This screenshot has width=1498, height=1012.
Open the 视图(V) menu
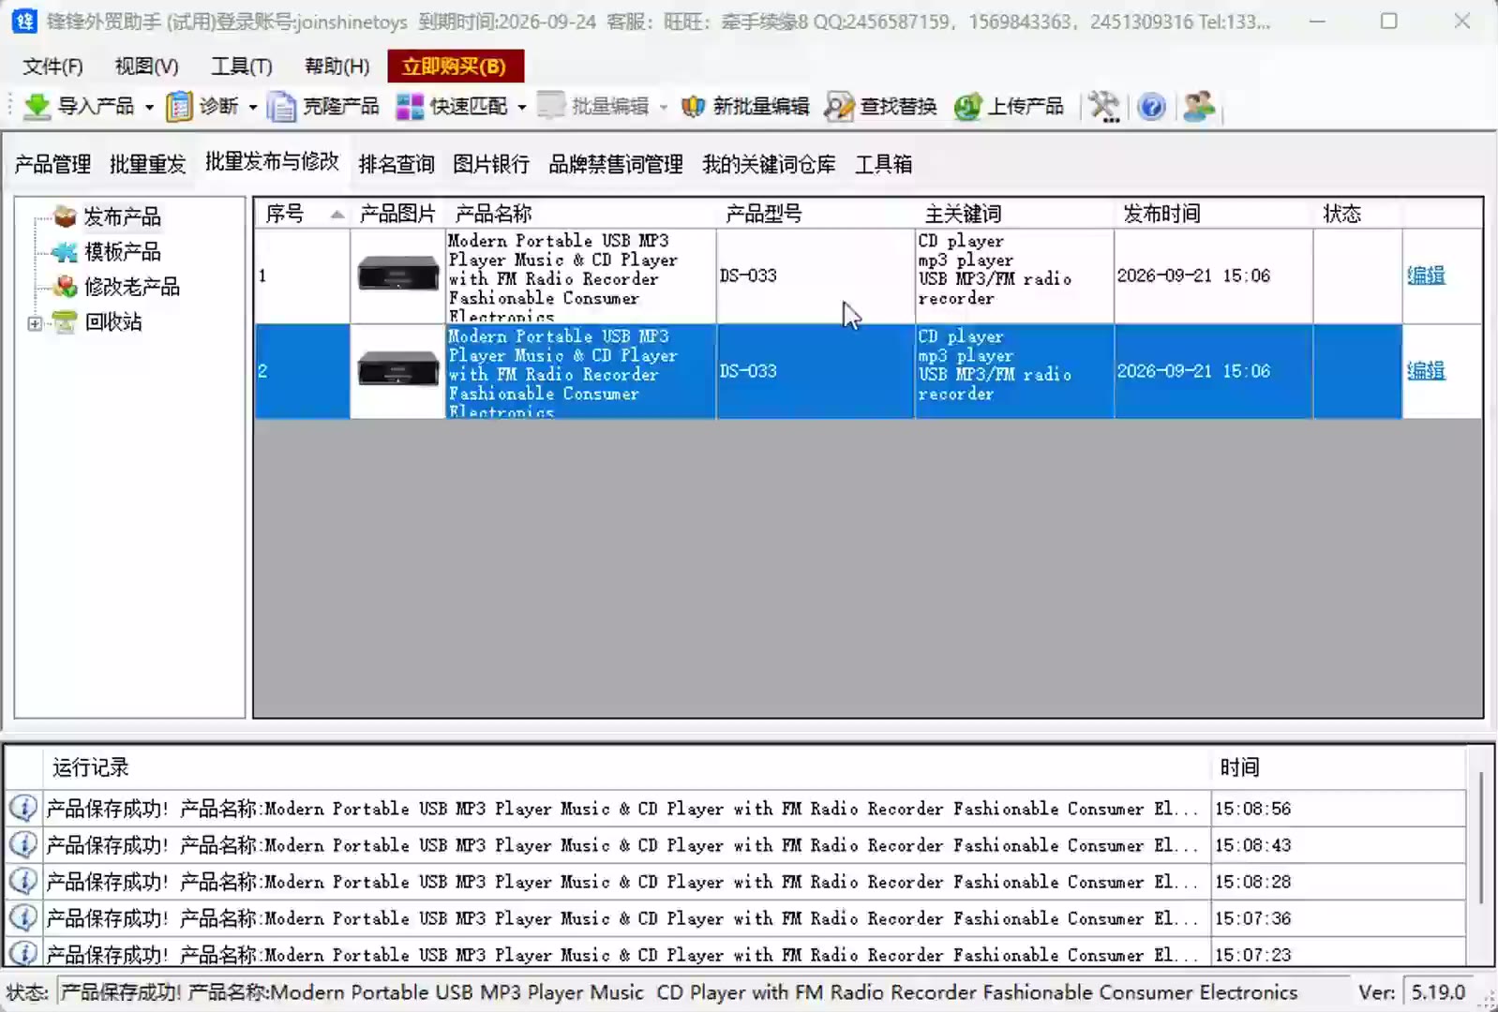tap(146, 66)
